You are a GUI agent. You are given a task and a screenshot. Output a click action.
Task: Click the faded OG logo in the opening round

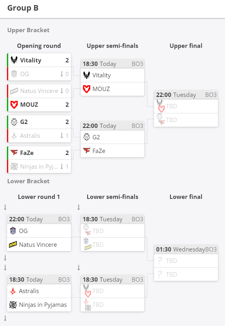coord(14,74)
